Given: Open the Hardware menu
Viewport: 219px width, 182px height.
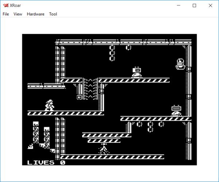Looking at the screenshot, I should click(35, 14).
